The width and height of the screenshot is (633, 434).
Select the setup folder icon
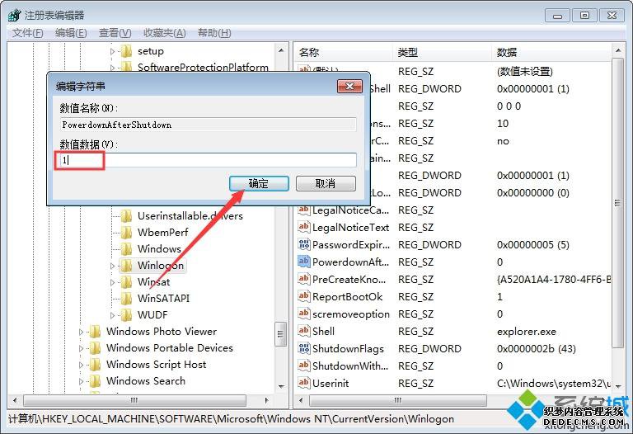coord(126,51)
